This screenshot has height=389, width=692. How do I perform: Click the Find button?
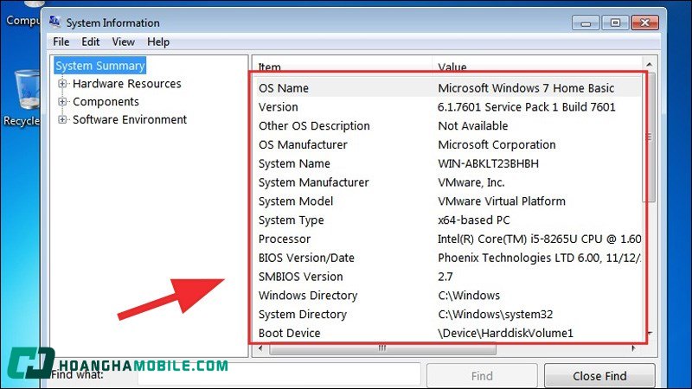pos(482,376)
